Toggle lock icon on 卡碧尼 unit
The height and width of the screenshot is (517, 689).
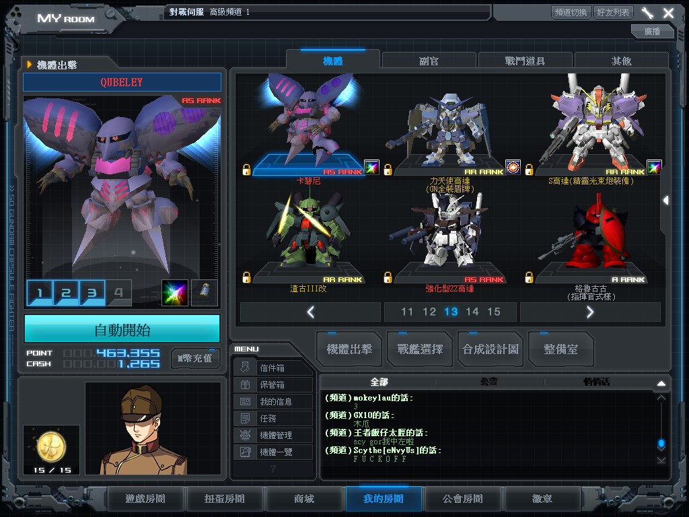tap(246, 170)
